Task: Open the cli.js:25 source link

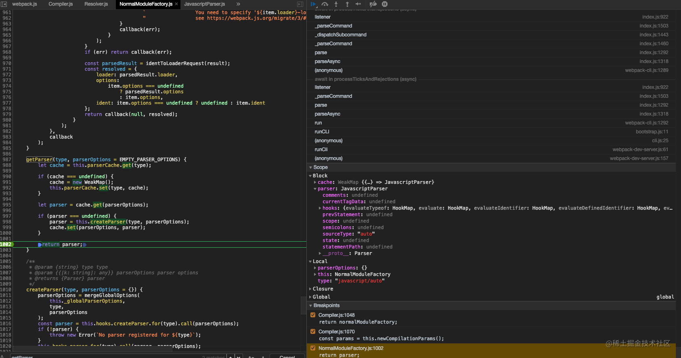Action: click(x=660, y=141)
